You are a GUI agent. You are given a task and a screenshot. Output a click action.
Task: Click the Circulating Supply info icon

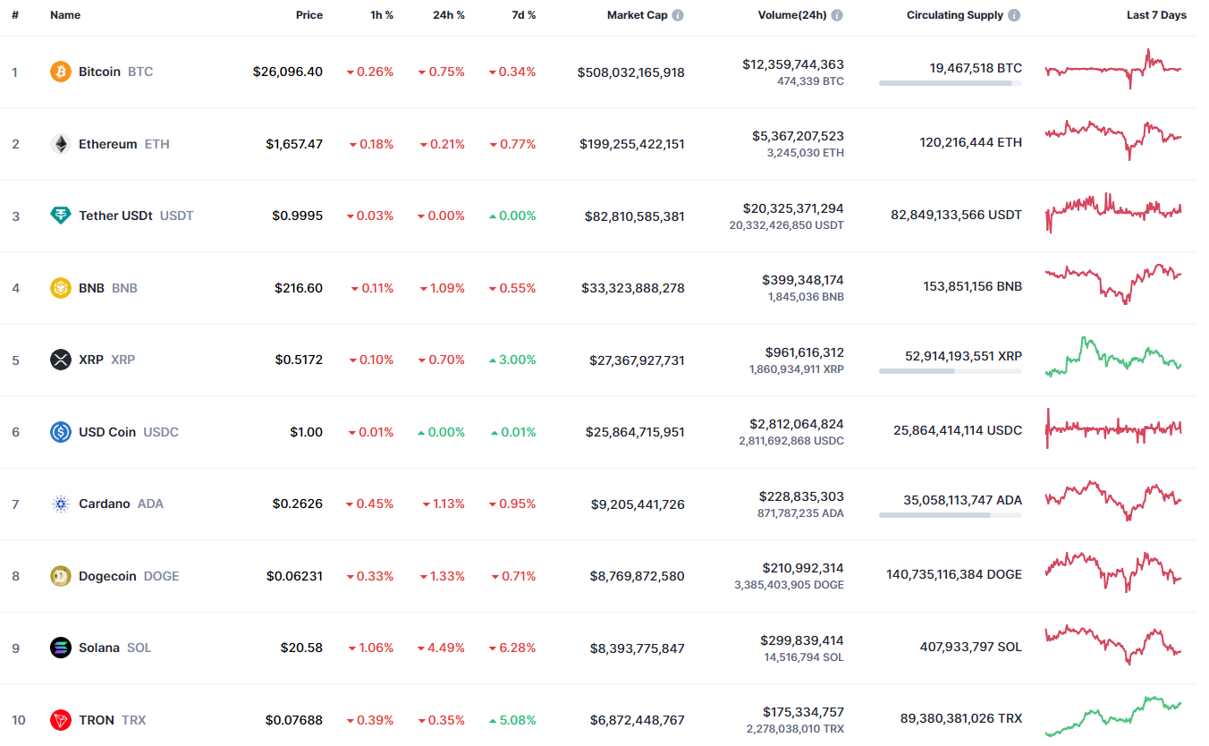click(1013, 14)
